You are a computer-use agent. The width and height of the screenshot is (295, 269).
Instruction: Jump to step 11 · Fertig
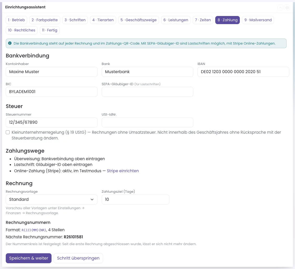[50, 30]
